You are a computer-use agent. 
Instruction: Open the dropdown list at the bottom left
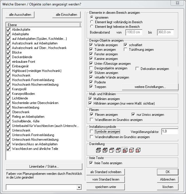tap(79, 187)
